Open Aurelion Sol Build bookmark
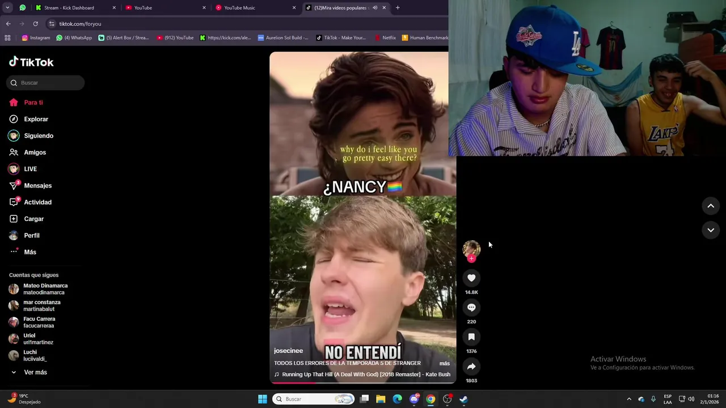 tap(283, 38)
